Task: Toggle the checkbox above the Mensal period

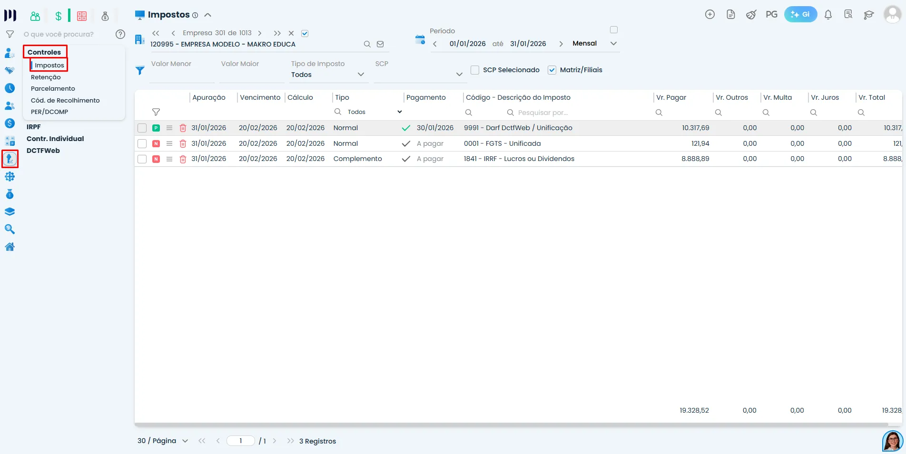Action: pyautogui.click(x=614, y=30)
